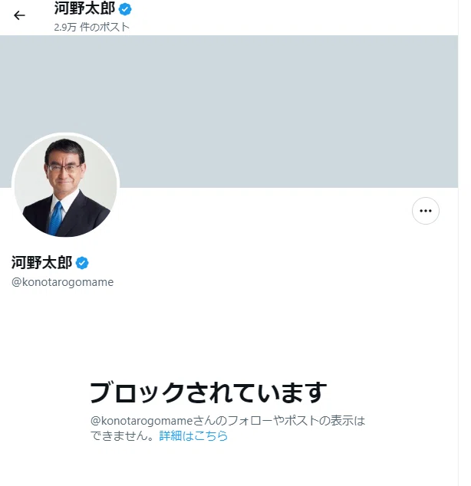This screenshot has height=486, width=471.
Task: Click empty header bar right of 河野太郎 title
Action: coord(291,15)
